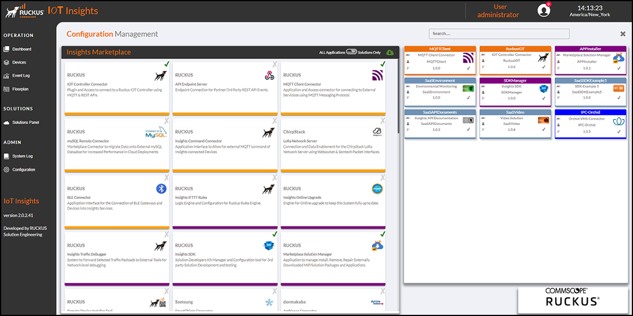The width and height of the screenshot is (633, 316).
Task: Click the ChirpStack cloud logo icon
Action: click(x=377, y=132)
